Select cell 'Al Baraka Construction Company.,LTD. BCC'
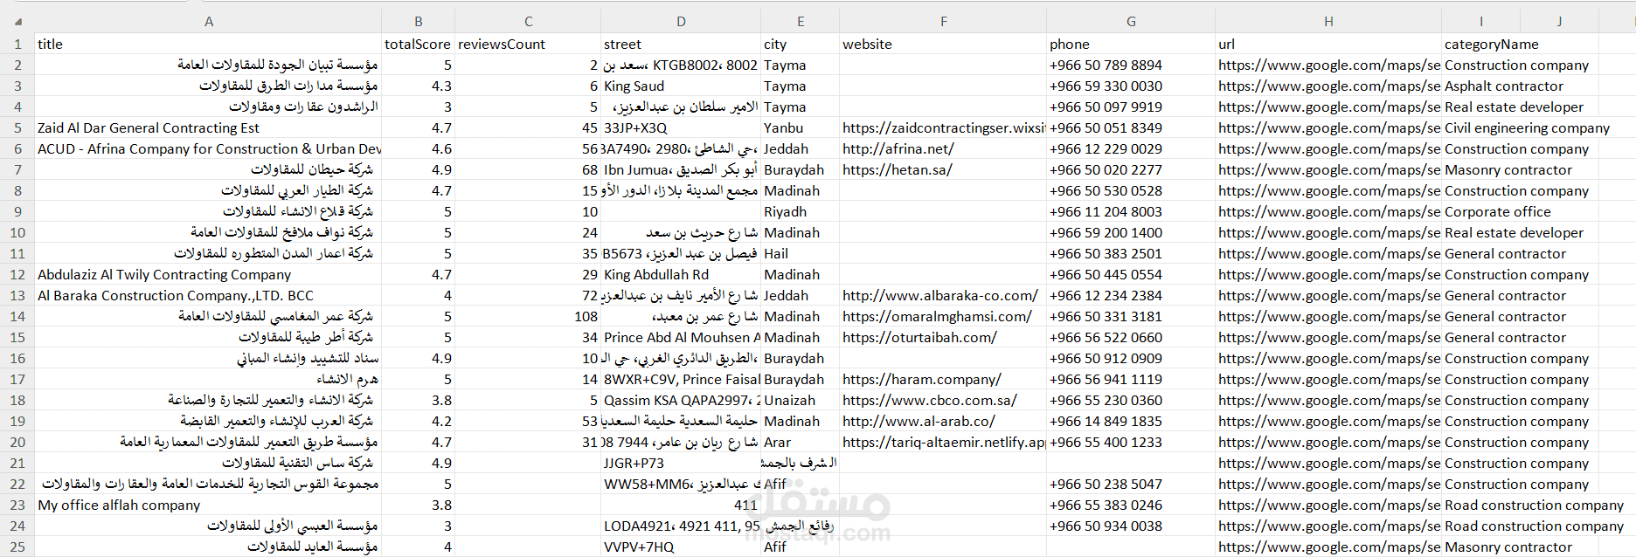1636x557 pixels. click(x=208, y=295)
